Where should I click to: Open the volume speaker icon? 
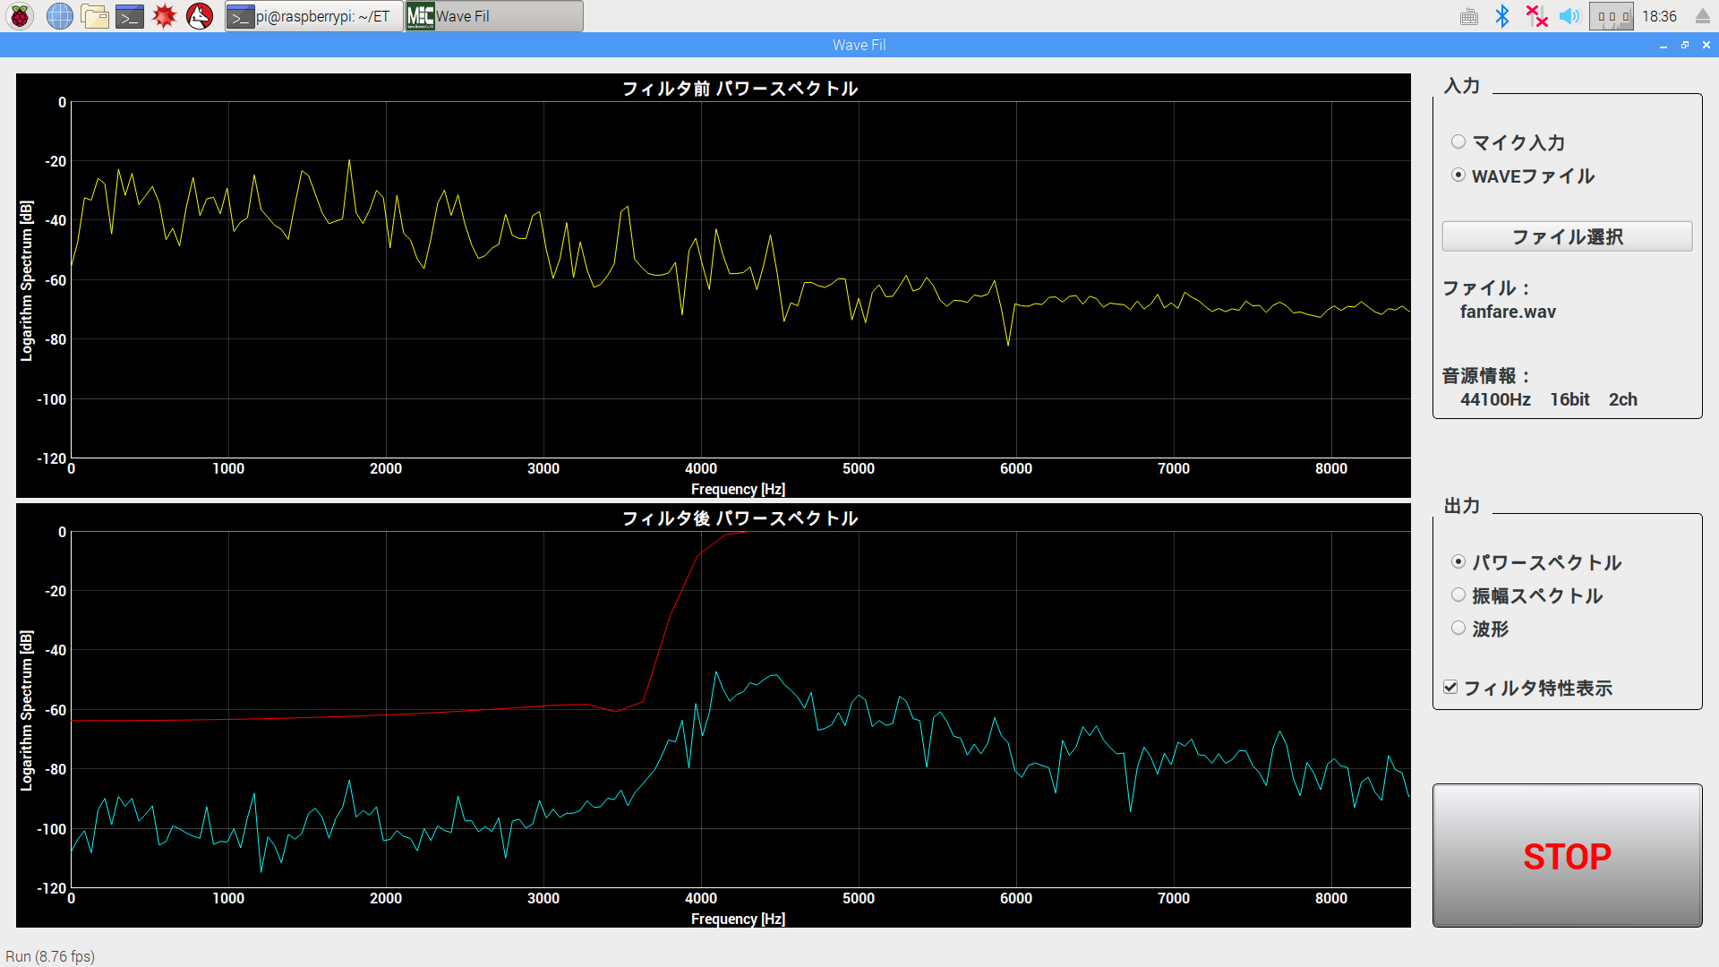[1569, 16]
